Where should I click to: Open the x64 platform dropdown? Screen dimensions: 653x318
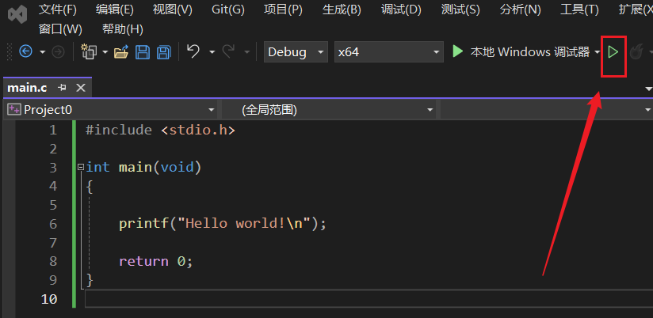(x=388, y=52)
